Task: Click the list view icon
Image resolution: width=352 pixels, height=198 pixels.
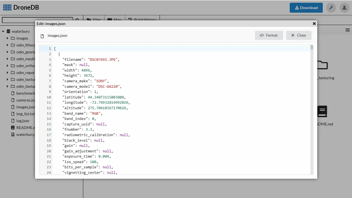Action: [348, 30]
